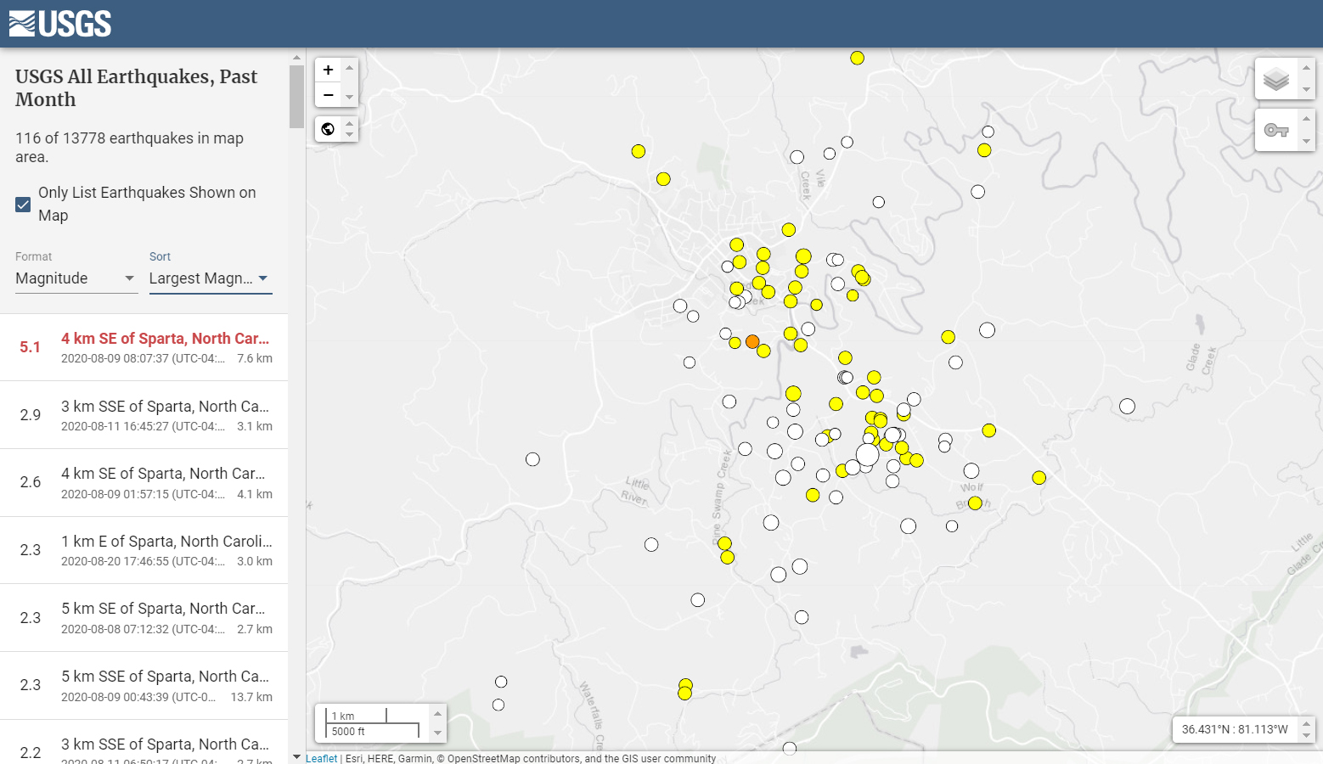The image size is (1323, 764).
Task: Click the sidebar scroll down arrow
Action: tap(296, 756)
